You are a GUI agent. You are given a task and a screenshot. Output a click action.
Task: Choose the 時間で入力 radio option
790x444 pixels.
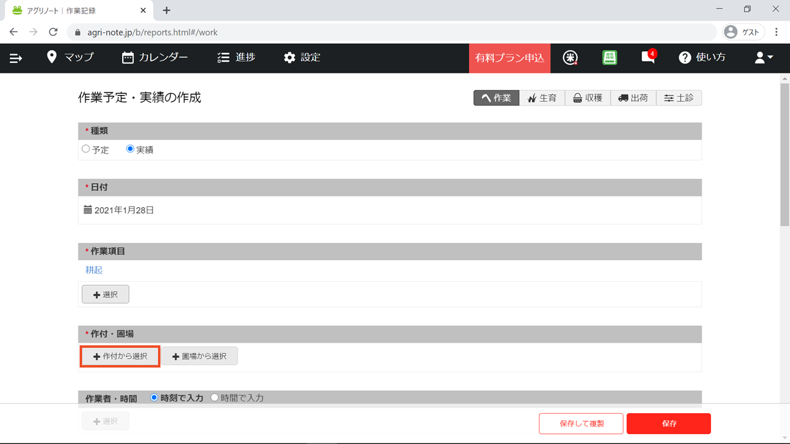[215, 398]
